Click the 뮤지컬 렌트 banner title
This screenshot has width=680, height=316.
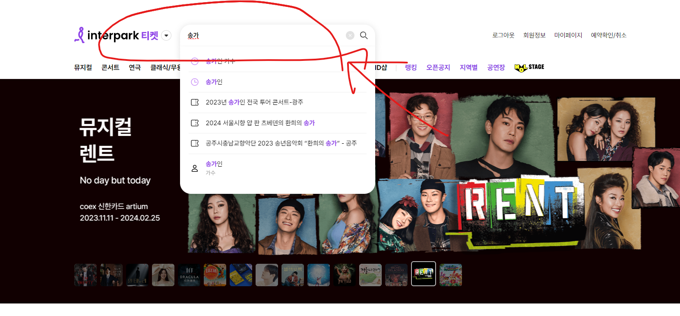coord(106,140)
